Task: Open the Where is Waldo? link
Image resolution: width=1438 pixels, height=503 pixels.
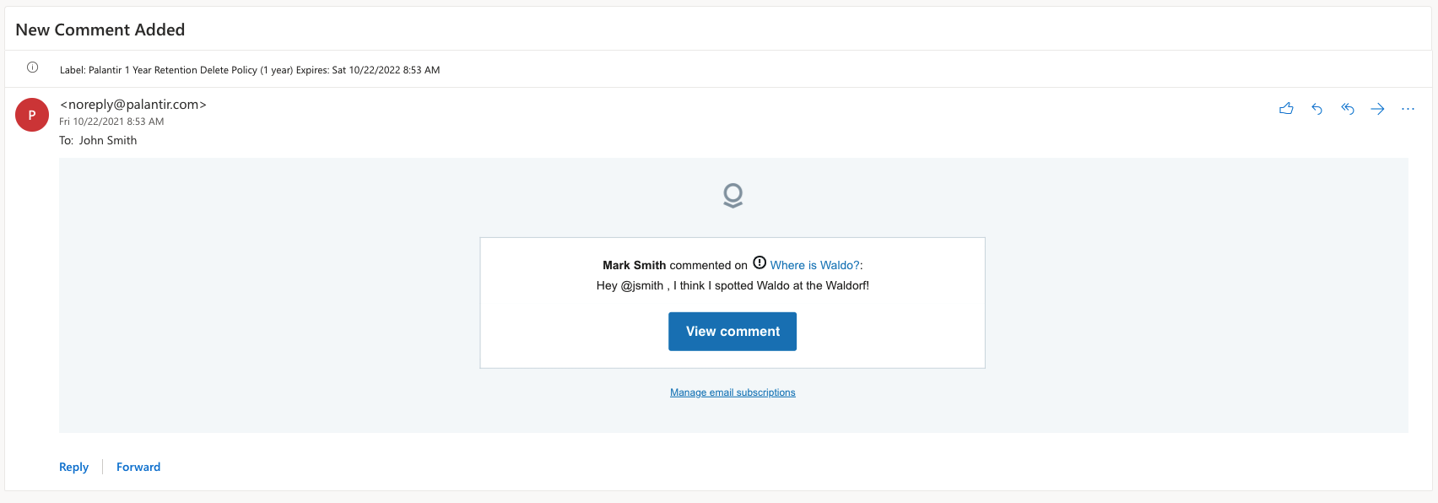Action: pos(814,265)
